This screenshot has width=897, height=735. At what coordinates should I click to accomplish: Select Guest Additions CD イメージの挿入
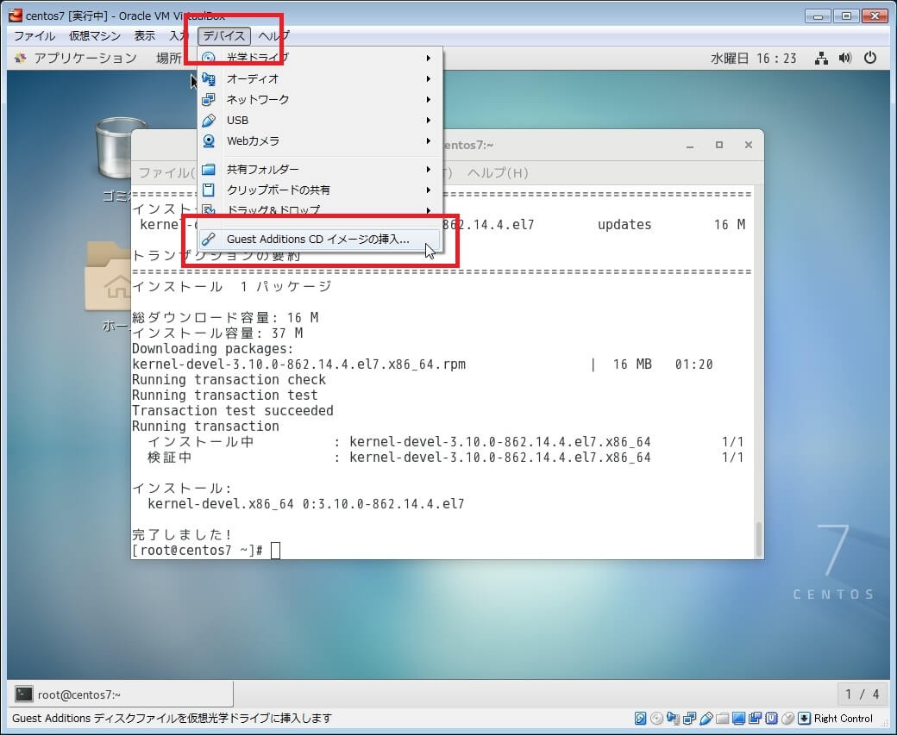317,240
